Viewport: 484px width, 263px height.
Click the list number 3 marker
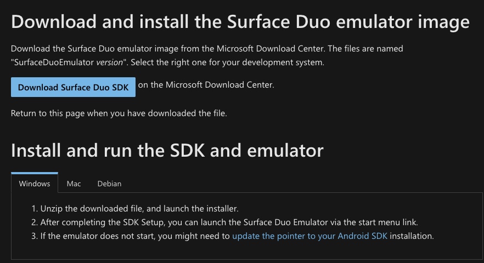pyautogui.click(x=35, y=236)
